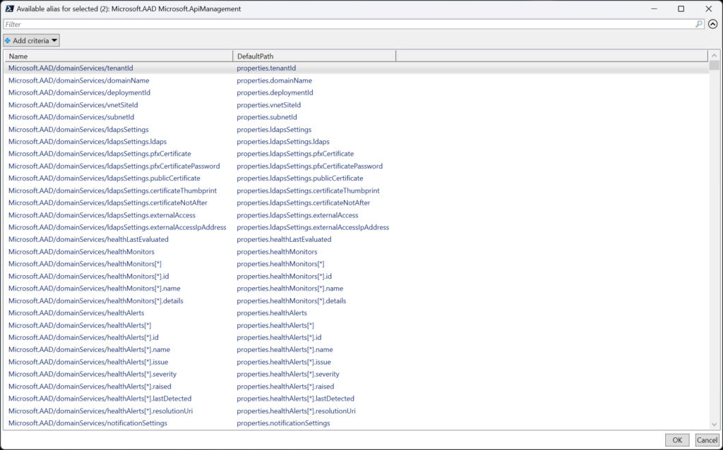Image resolution: width=723 pixels, height=450 pixels.
Task: Minimize the alias window
Action: [653, 8]
